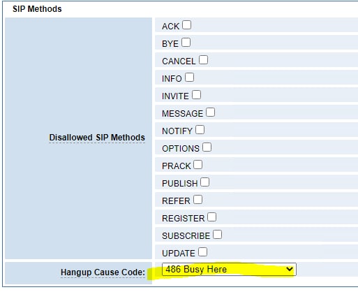Click the Hangup Cause Code label
The image size is (358, 292).
pyautogui.click(x=103, y=272)
